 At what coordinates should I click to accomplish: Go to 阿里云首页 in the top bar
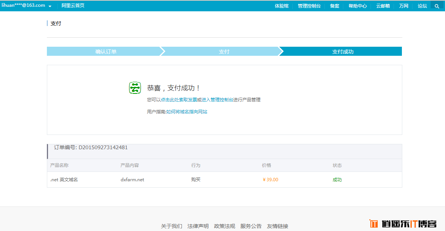coord(73,6)
